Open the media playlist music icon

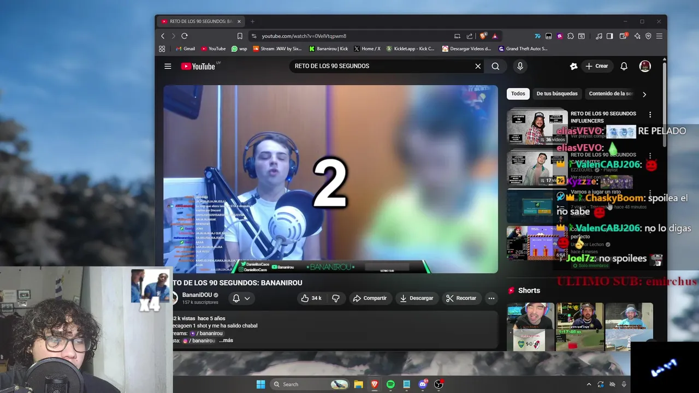599,36
